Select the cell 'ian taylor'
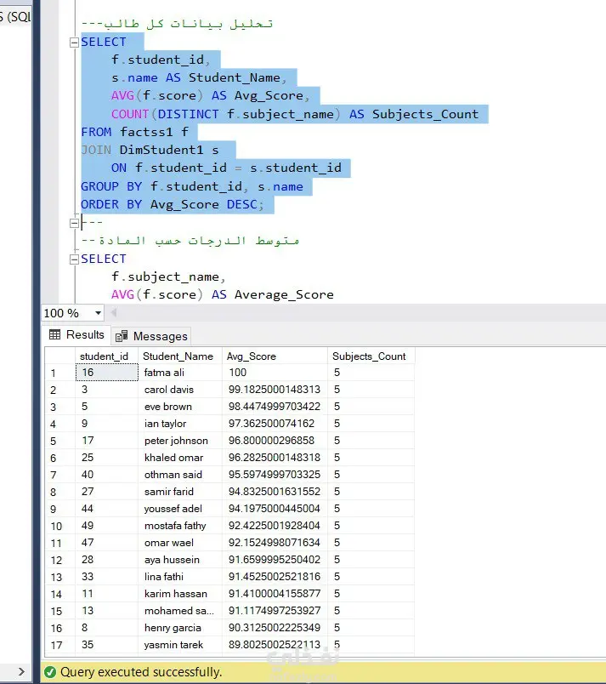 tap(180, 424)
